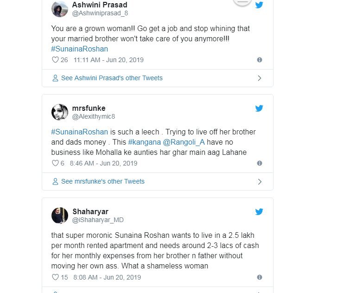Click #SunainaRoshan hashtag in Ashwini's tweet
This screenshot has height=293, width=350.
(79, 49)
